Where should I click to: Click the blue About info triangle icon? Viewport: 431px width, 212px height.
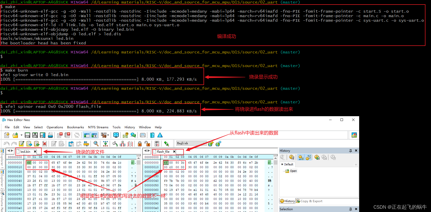[x=160, y=135]
